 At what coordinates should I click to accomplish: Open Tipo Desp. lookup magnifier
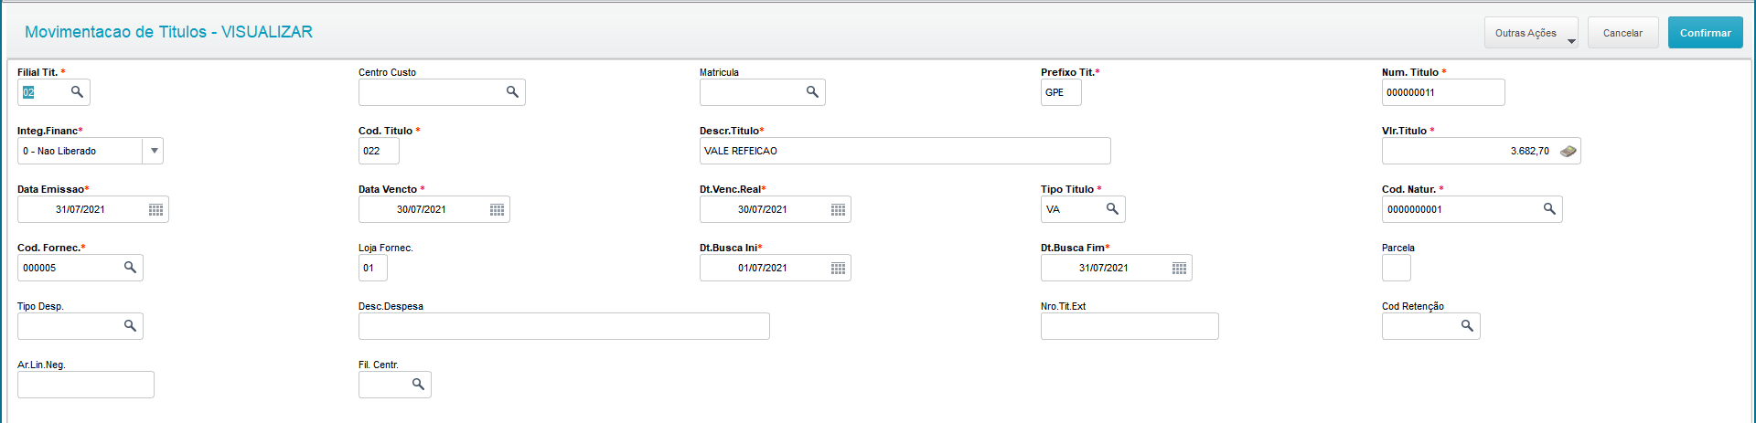point(130,326)
